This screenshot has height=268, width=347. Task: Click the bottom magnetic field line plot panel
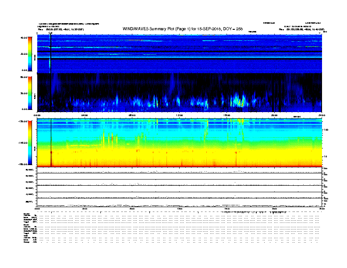[x=180, y=202]
